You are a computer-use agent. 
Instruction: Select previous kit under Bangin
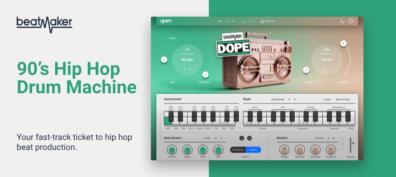(184, 69)
